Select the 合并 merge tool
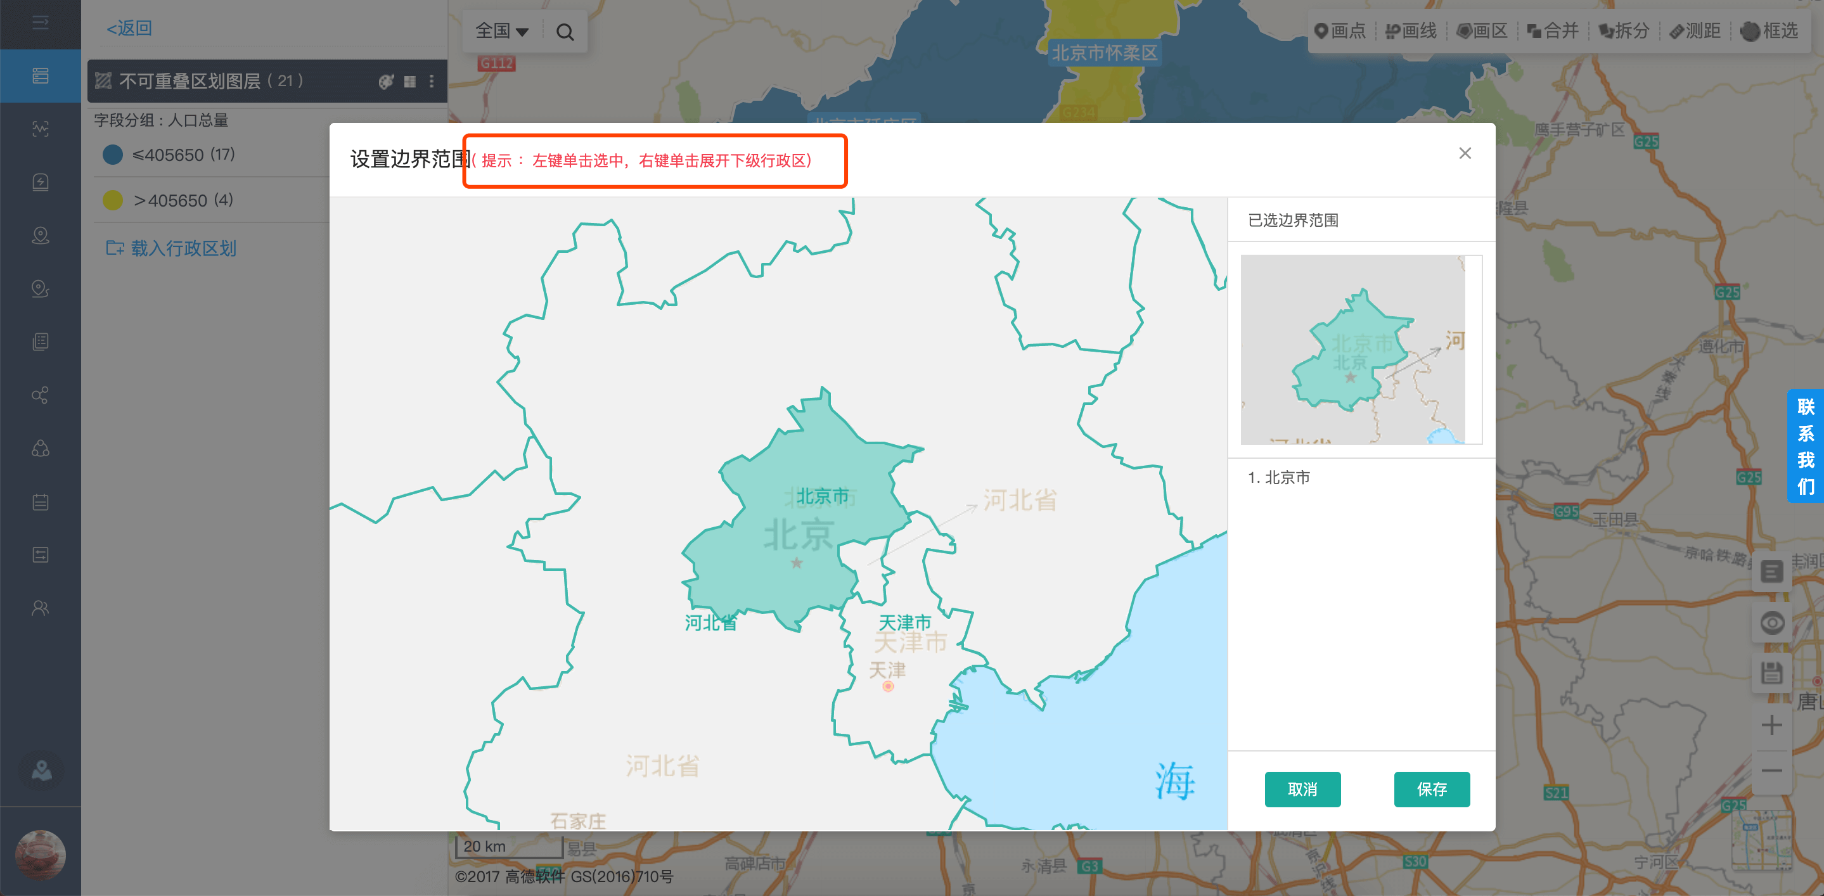This screenshot has height=896, width=1824. tap(1553, 30)
